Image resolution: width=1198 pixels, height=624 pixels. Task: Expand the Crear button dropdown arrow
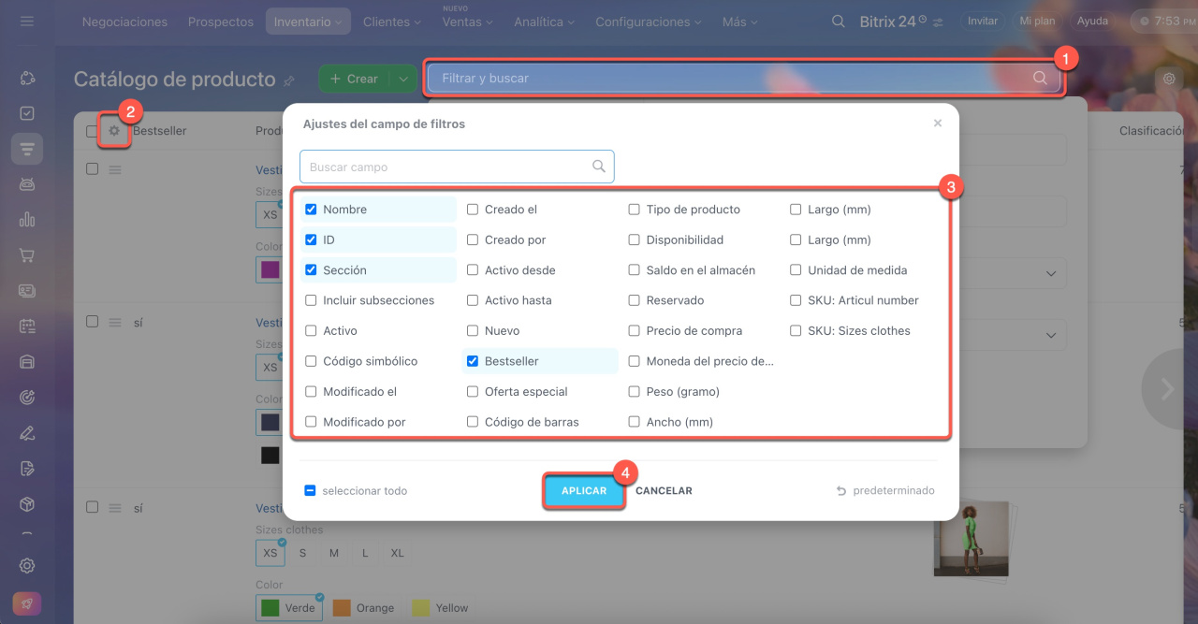coord(402,80)
